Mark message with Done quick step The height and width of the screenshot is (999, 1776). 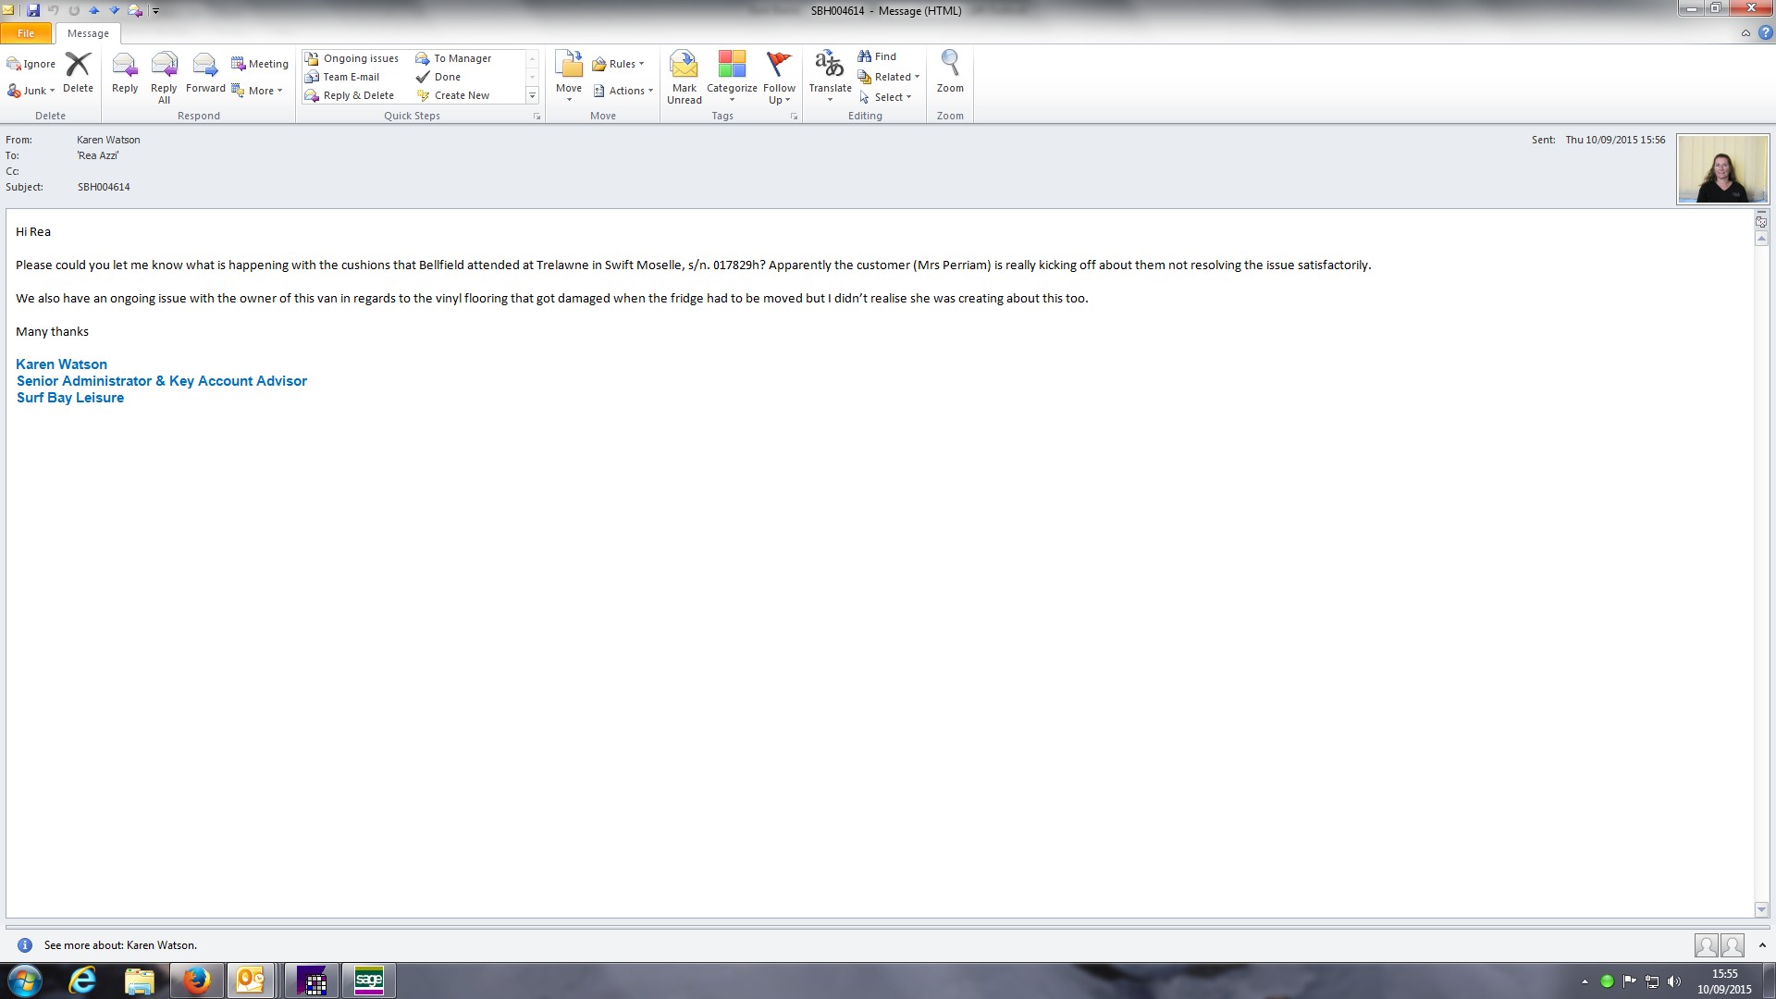[x=447, y=77]
